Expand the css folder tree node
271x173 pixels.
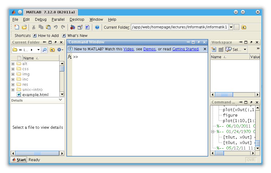13,69
